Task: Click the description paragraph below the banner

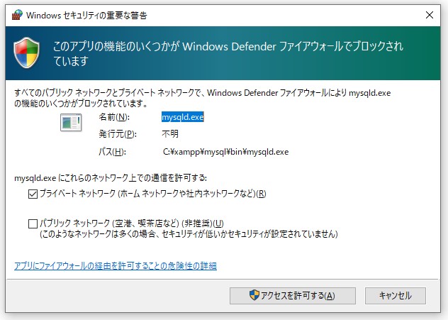Action: pos(202,98)
